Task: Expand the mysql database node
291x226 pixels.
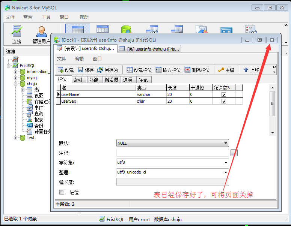Action: coord(16,78)
